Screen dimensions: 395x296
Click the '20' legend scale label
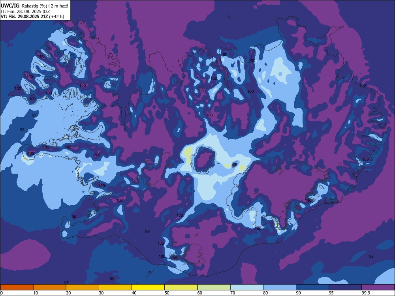pos(68,293)
